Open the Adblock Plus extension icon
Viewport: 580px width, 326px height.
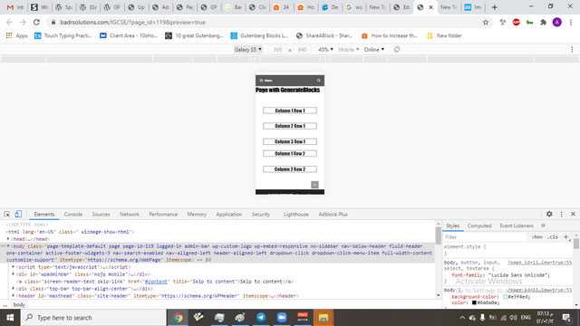516,22
